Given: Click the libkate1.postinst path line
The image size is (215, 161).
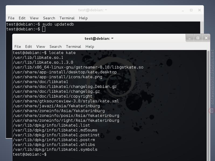Looking at the screenshot, I should (56, 135).
